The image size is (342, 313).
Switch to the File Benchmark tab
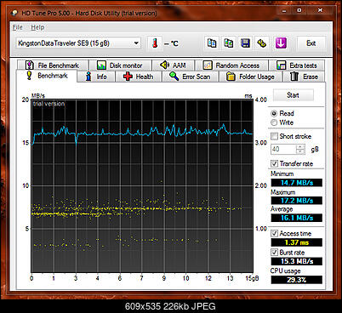[53, 65]
